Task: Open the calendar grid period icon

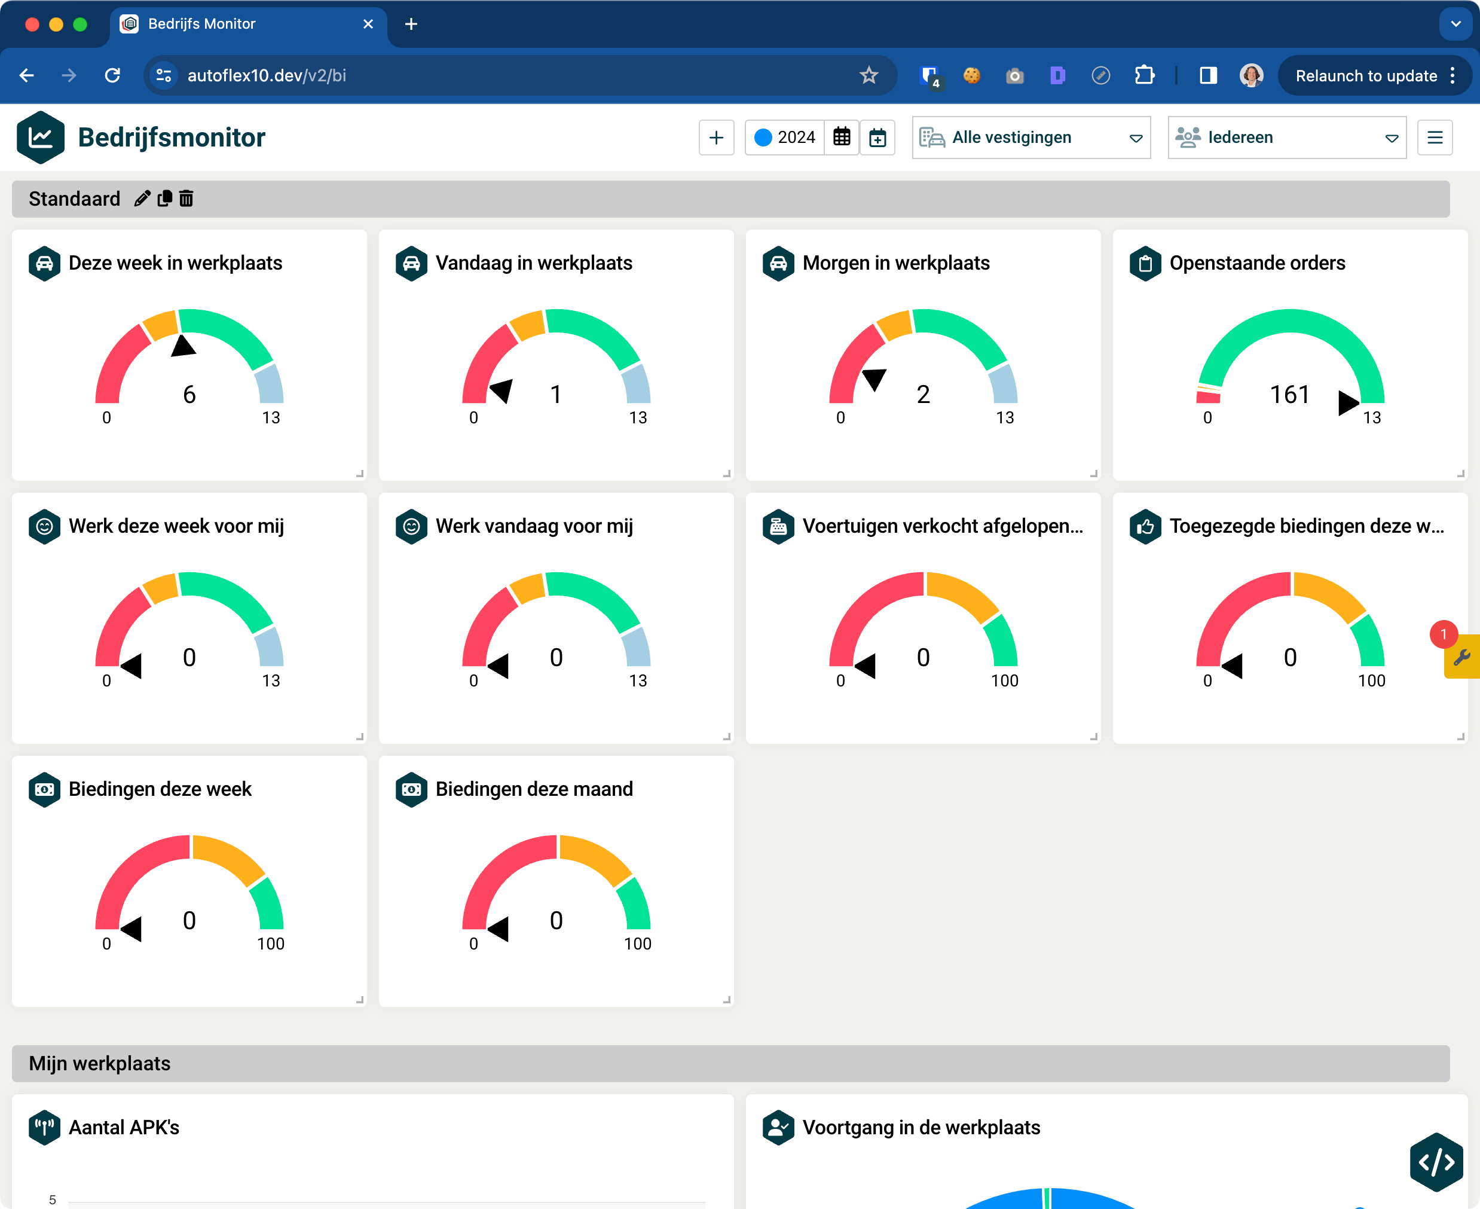Action: pyautogui.click(x=842, y=138)
